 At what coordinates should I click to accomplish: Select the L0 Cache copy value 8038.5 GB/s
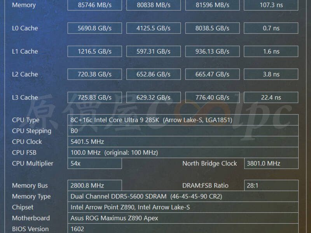(x=212, y=28)
